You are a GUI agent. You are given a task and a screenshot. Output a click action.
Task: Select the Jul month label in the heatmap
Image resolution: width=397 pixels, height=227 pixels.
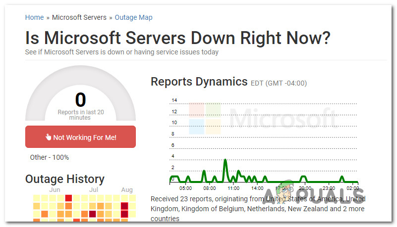pyautogui.click(x=93, y=190)
